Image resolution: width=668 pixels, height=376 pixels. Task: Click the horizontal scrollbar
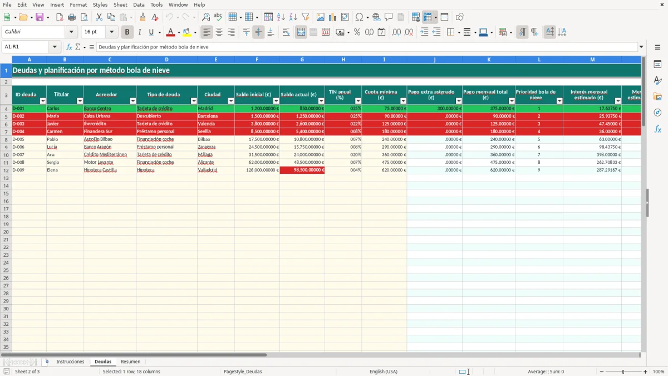134,354
